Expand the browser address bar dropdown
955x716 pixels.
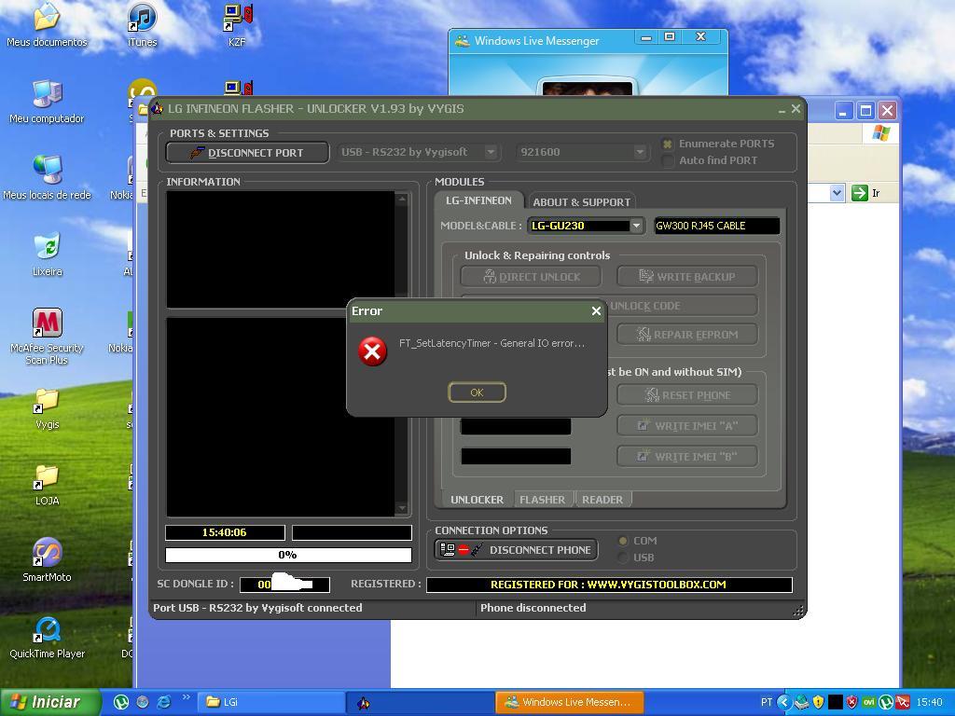837,193
